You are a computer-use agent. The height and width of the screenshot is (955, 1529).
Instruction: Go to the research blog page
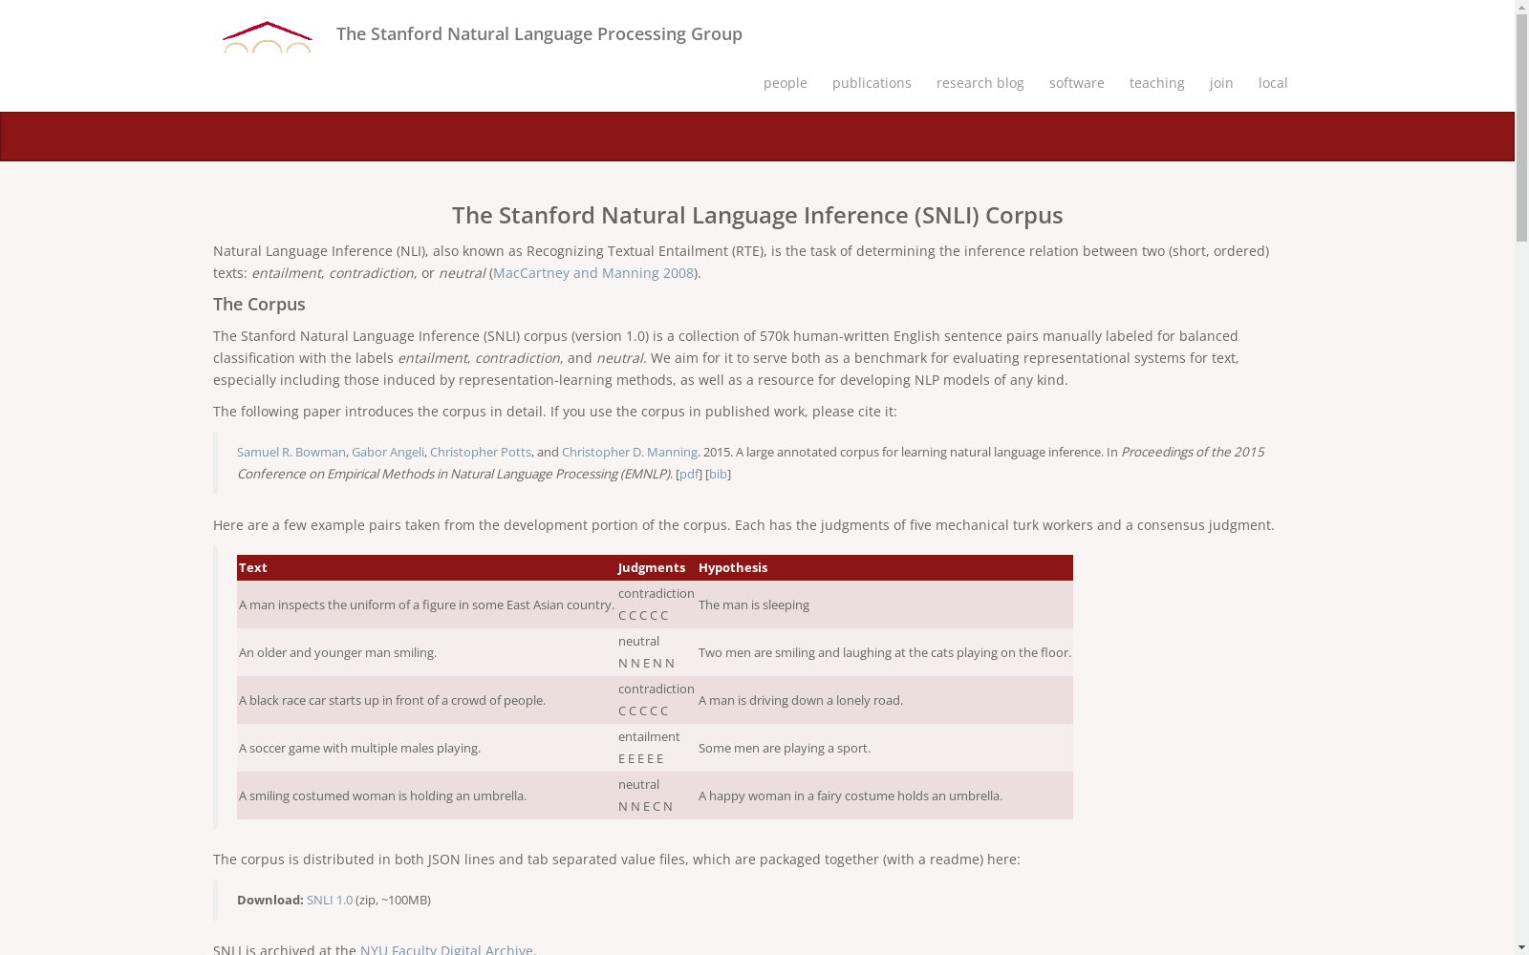980,83
